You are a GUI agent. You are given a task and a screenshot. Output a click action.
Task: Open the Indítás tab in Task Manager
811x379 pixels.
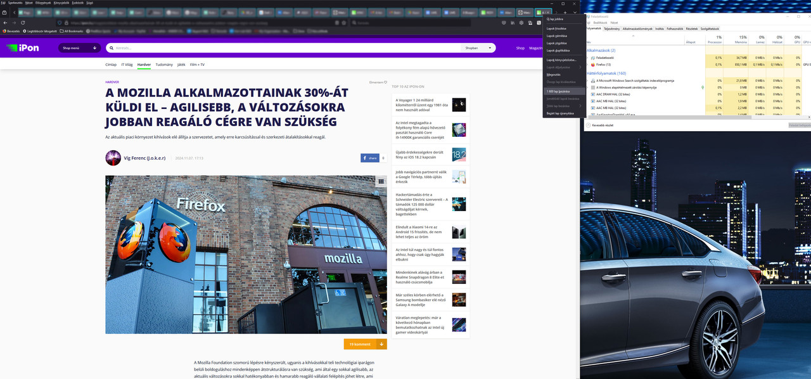660,29
